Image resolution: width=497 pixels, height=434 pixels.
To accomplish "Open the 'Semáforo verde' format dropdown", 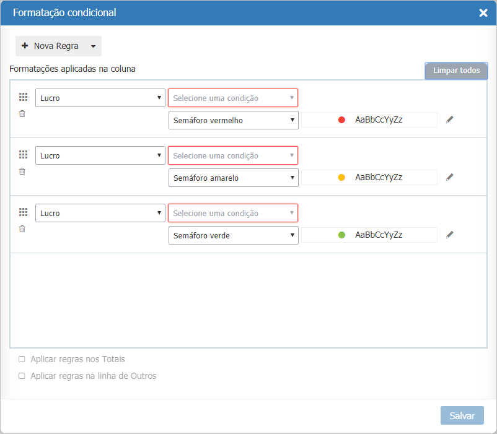I will [x=233, y=235].
